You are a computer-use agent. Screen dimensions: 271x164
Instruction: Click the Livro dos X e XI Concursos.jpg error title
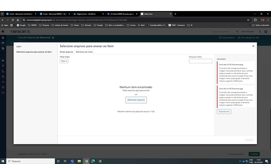231,88
